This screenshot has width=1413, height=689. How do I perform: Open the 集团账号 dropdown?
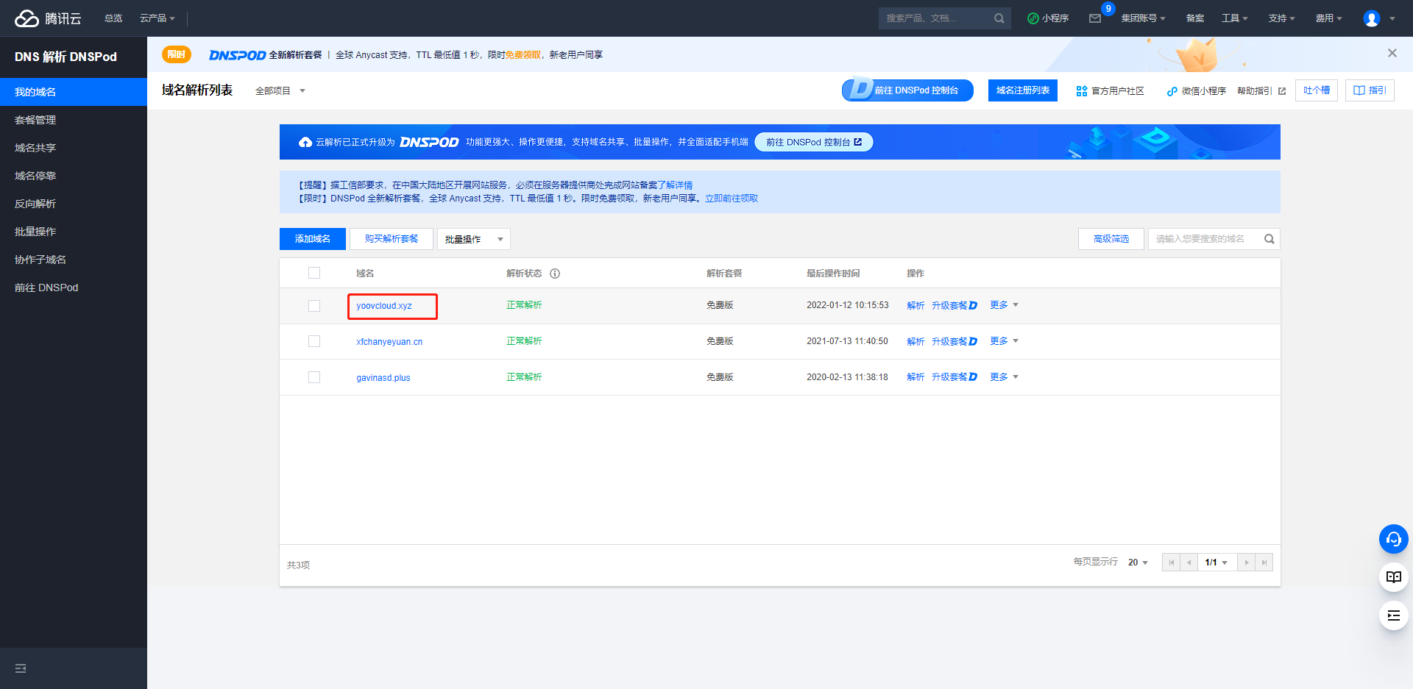coord(1143,18)
